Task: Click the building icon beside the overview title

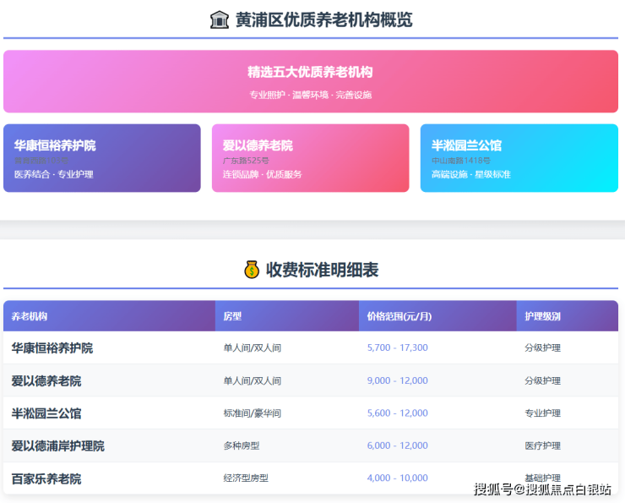Action: click(x=220, y=19)
